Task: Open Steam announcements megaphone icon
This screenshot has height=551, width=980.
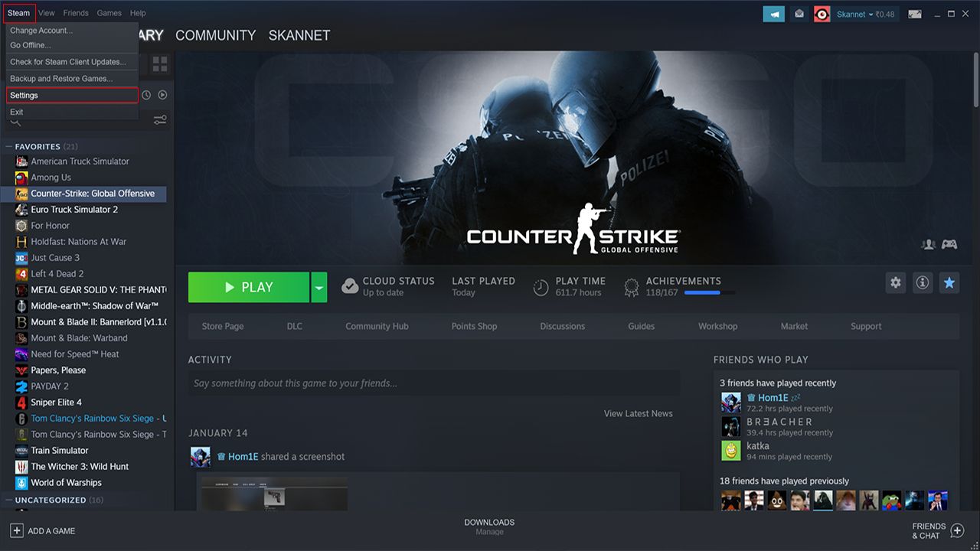Action: click(773, 14)
